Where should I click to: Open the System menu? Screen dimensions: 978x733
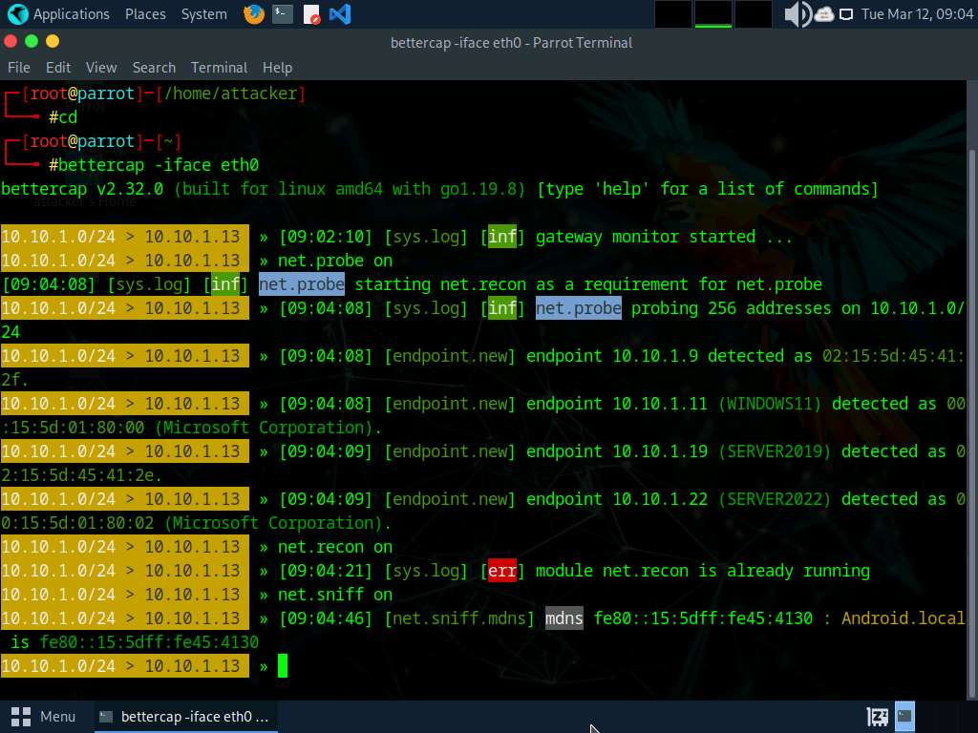pyautogui.click(x=203, y=14)
